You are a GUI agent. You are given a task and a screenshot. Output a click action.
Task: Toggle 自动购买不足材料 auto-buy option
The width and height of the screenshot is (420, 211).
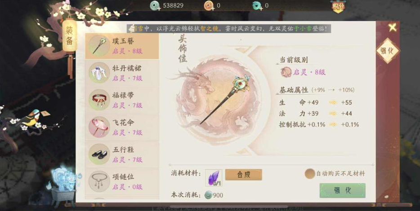[x=310, y=174]
